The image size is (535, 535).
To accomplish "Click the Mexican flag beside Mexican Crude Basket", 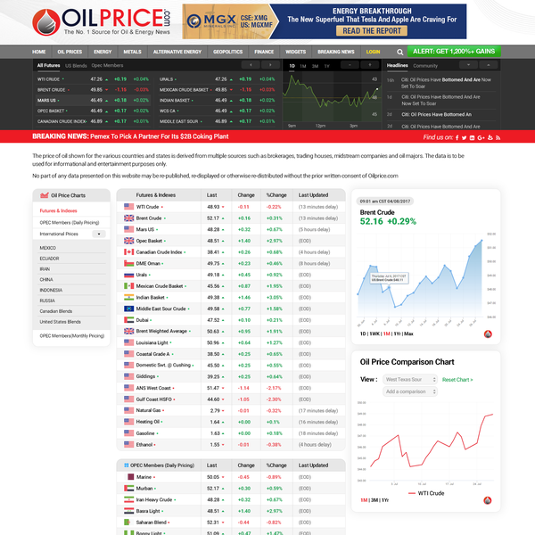I will click(128, 286).
